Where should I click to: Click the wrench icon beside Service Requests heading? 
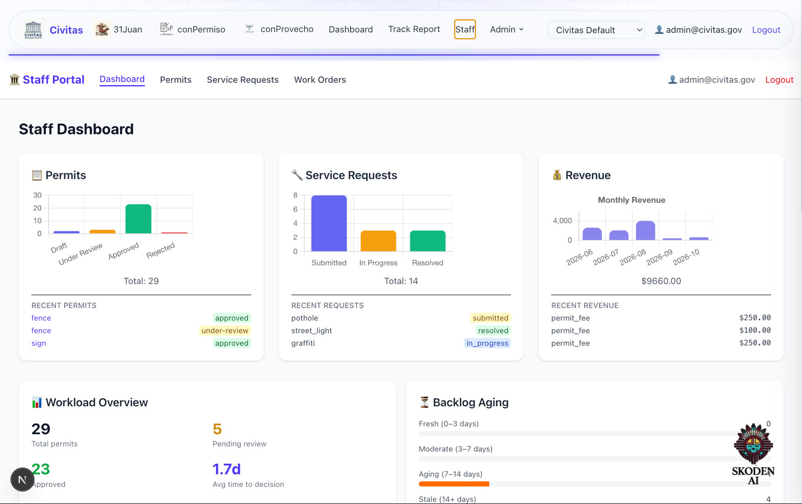297,175
